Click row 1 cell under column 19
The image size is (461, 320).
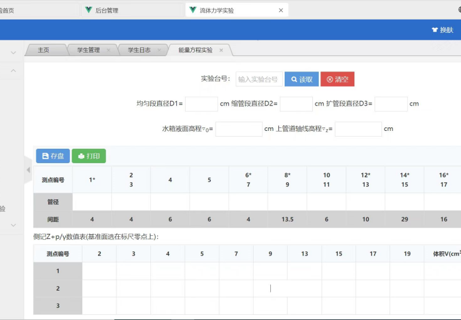[407, 271]
